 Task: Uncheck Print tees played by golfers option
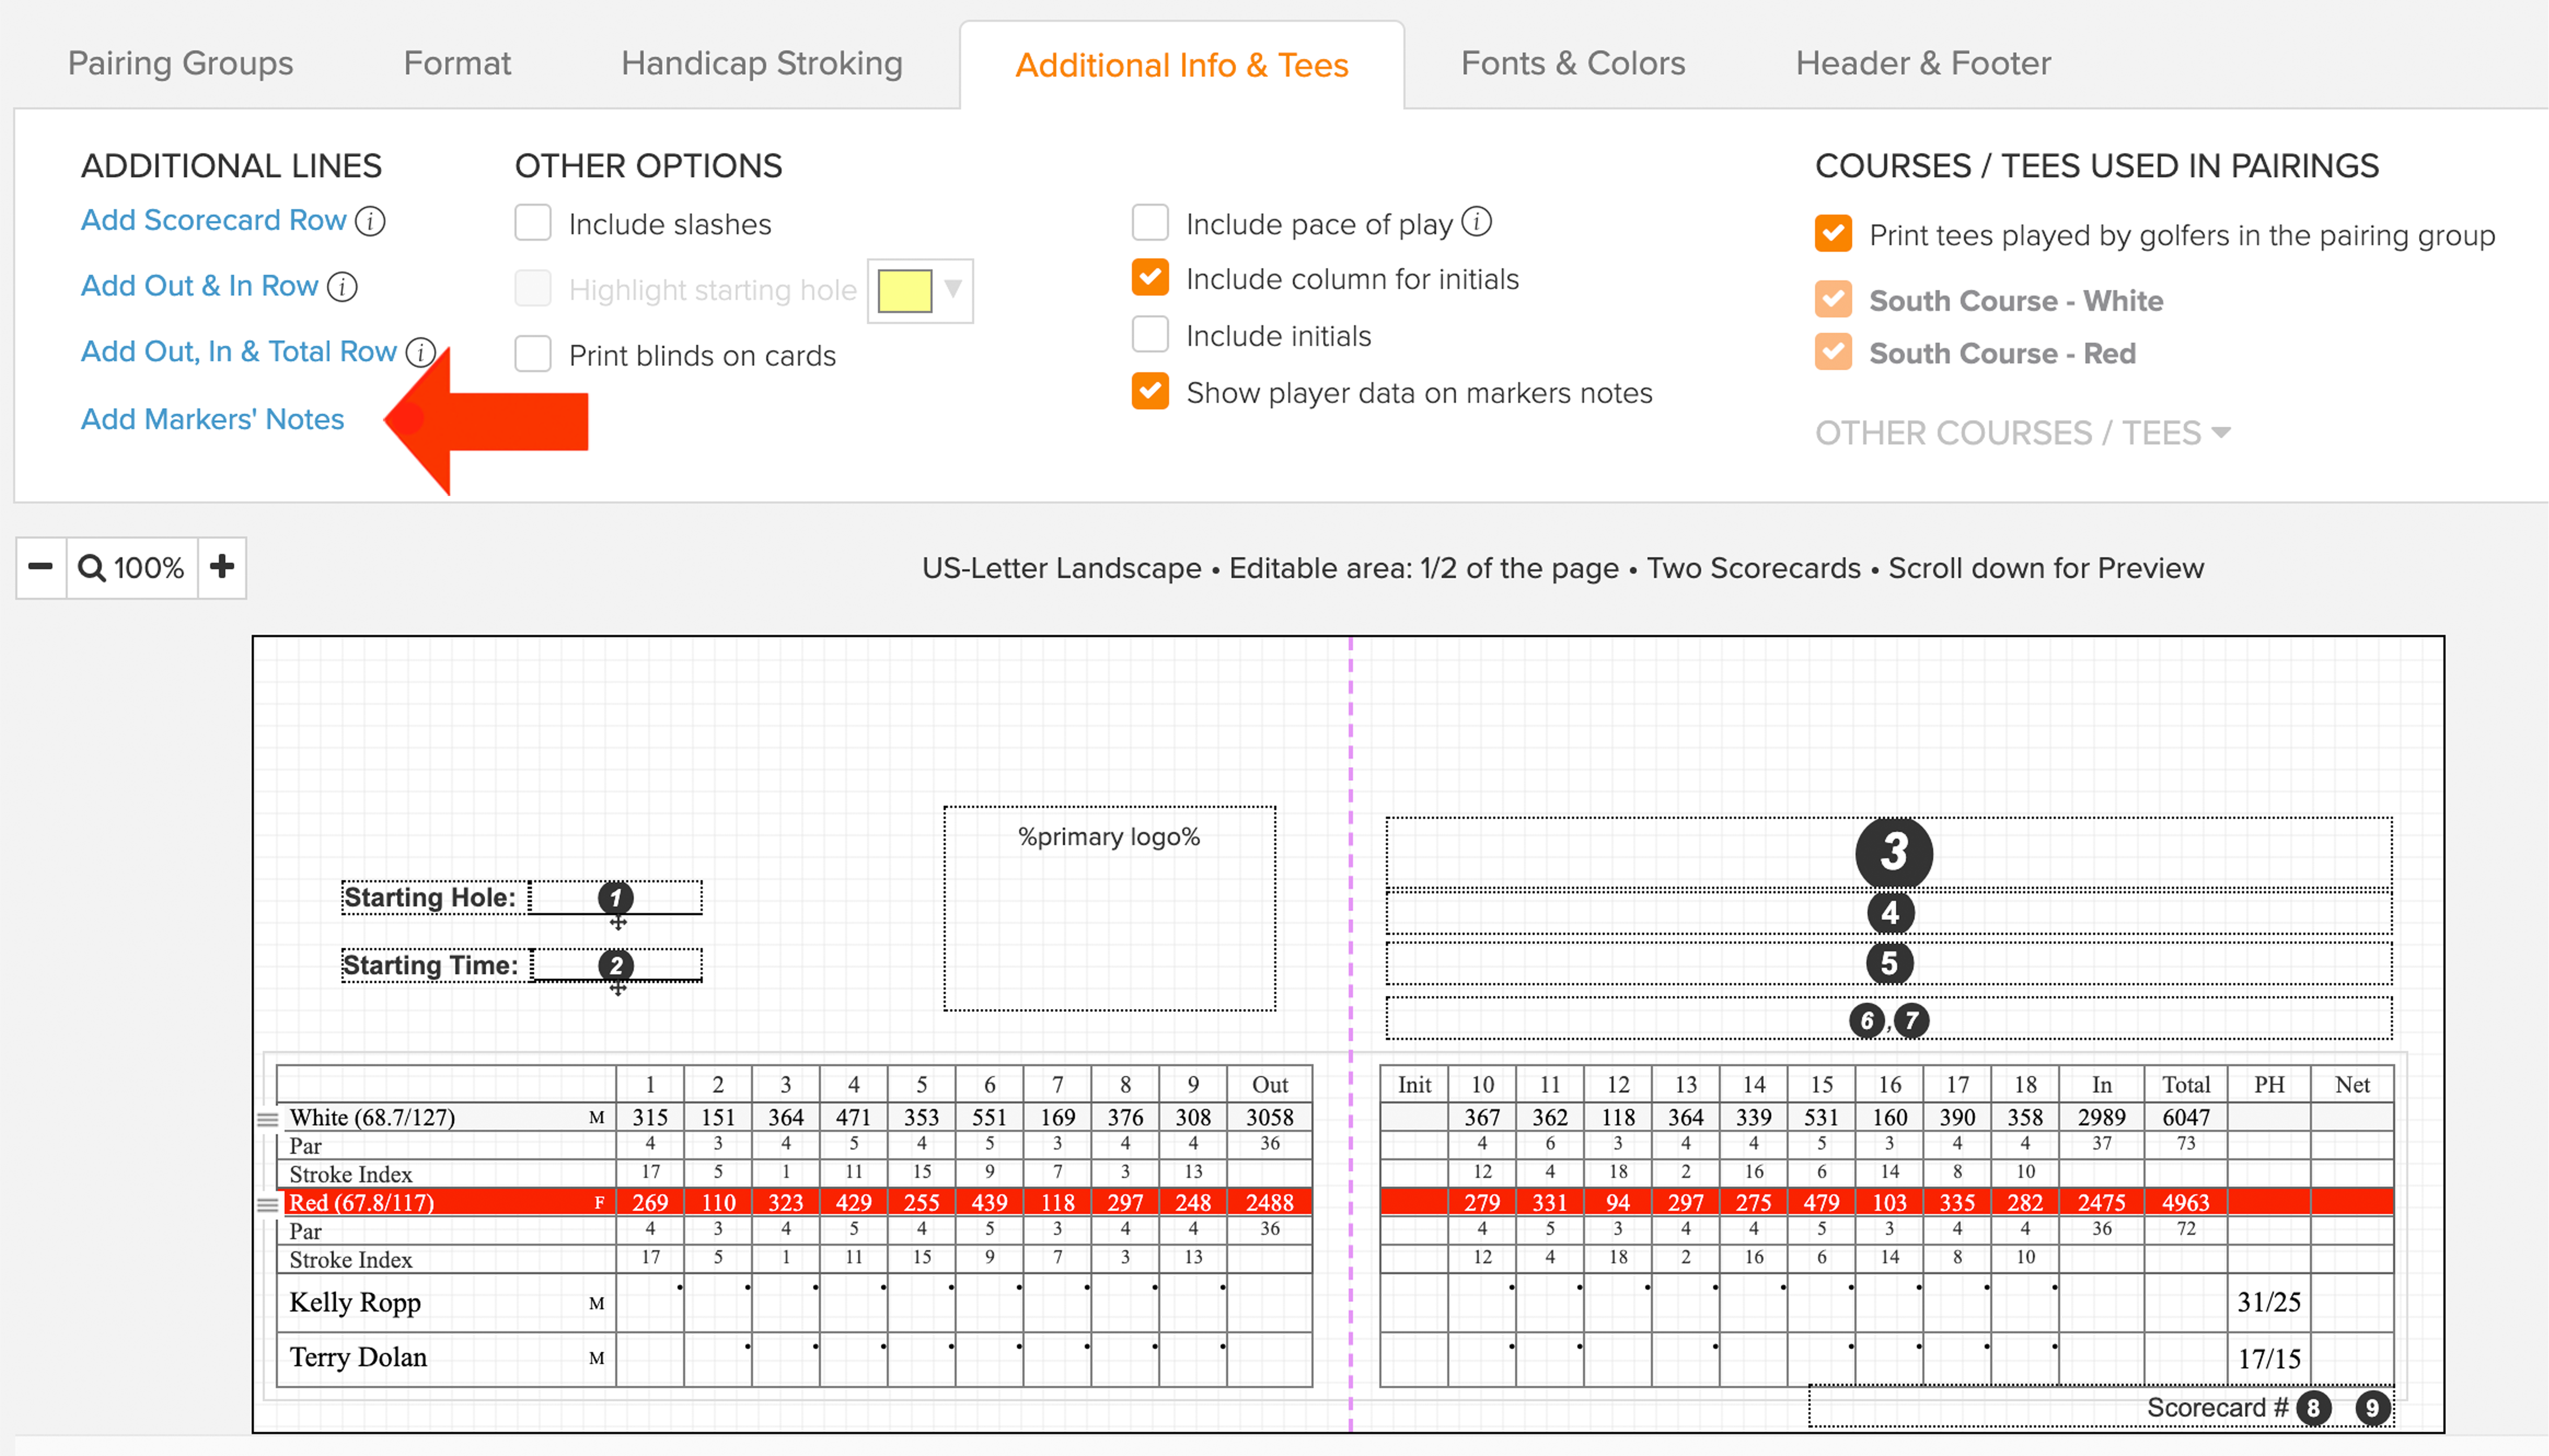[x=1833, y=234]
